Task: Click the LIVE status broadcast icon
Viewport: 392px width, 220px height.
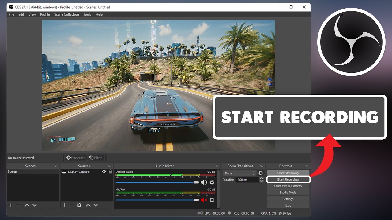Action: [x=200, y=213]
